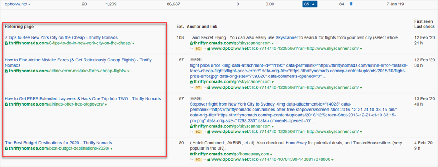Click the Skyscanner anchor text link
This screenshot has width=438, height=167.
pyautogui.click(x=287, y=37)
